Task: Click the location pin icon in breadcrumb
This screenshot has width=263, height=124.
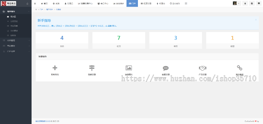Action: (36, 10)
